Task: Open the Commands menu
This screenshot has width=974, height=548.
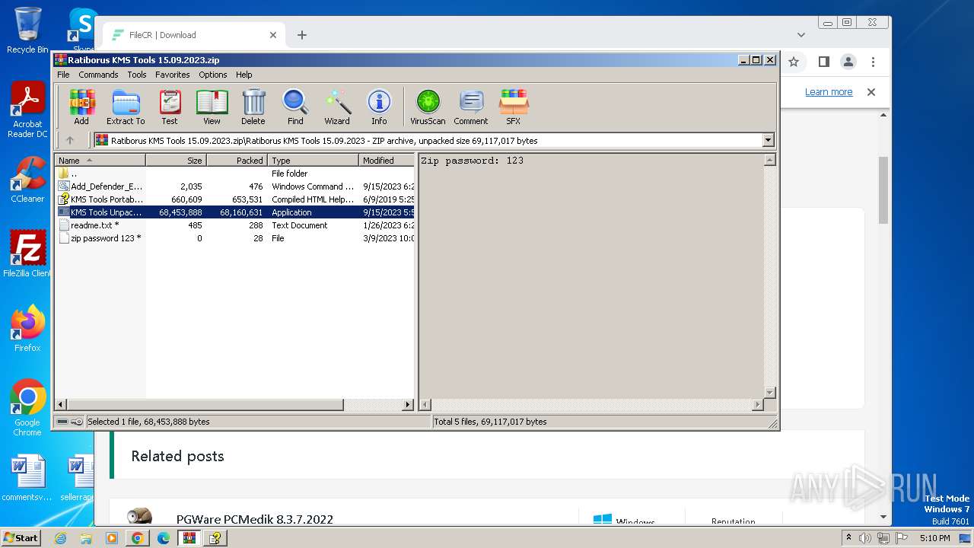Action: (x=98, y=75)
